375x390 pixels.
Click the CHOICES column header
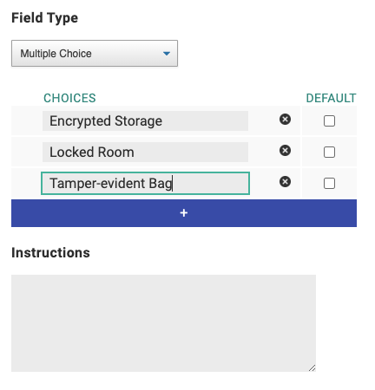(x=69, y=98)
